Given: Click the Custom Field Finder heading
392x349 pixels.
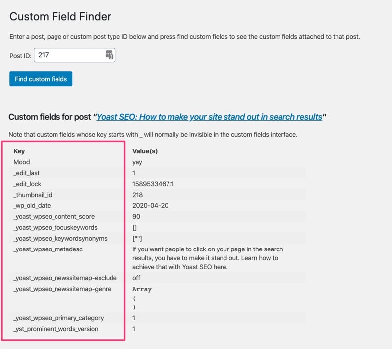Looking at the screenshot, I should tap(60, 16).
